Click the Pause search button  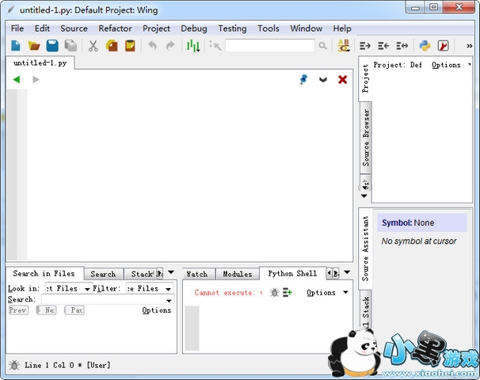pos(74,310)
